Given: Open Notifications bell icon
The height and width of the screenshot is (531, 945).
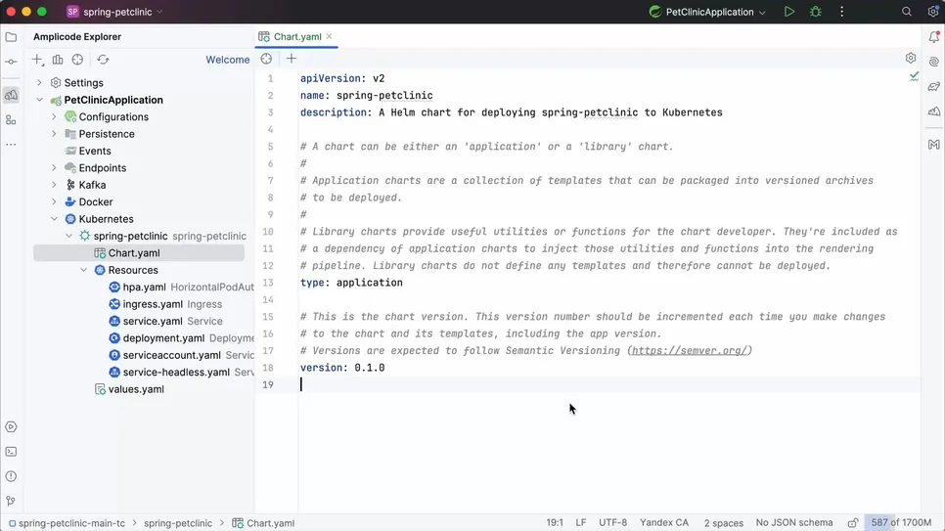Looking at the screenshot, I should click(x=933, y=37).
